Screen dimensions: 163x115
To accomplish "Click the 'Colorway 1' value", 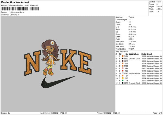I will point(14,15).
